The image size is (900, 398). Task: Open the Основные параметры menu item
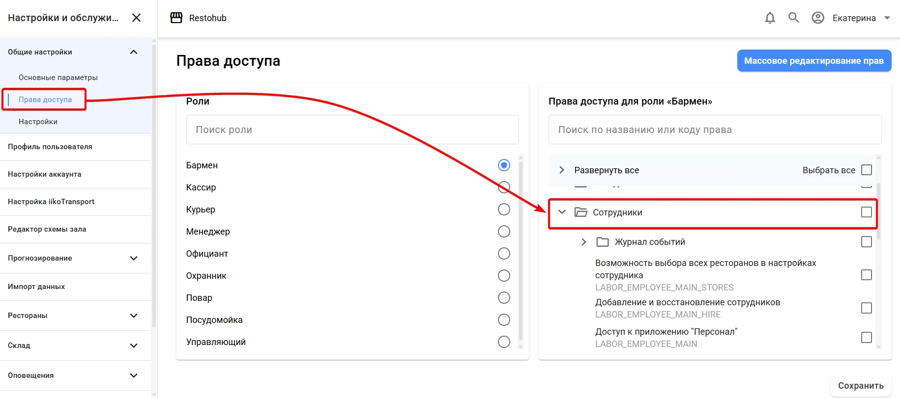coord(58,78)
